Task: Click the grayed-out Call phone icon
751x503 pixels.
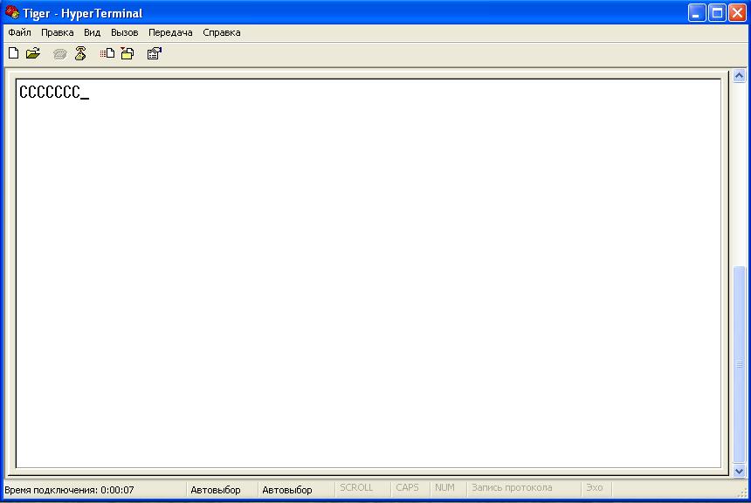Action: click(60, 53)
